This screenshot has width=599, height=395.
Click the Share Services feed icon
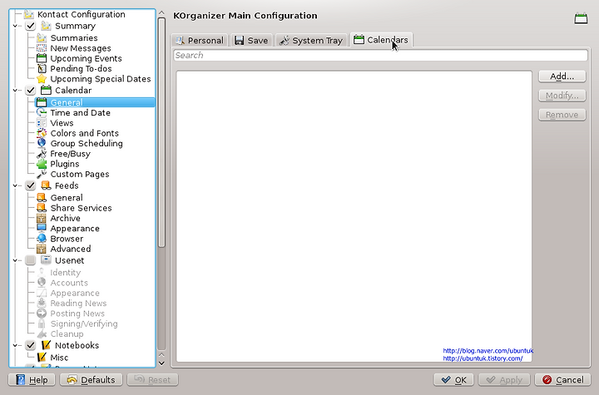coord(42,208)
